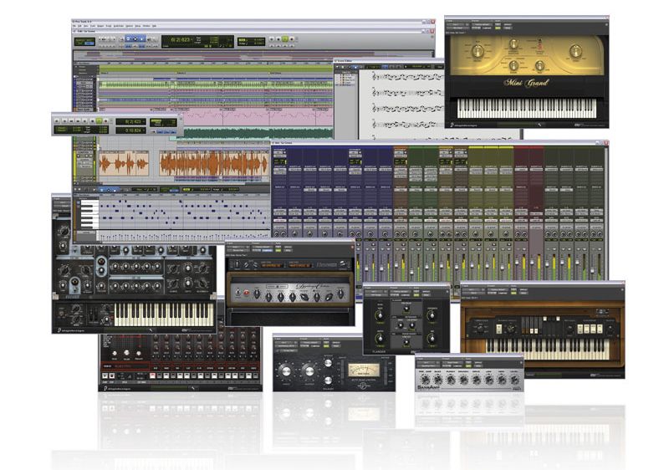Select the Zoomer tool in Edit toolbar
Screen dimensions: 669x470
tap(121, 39)
